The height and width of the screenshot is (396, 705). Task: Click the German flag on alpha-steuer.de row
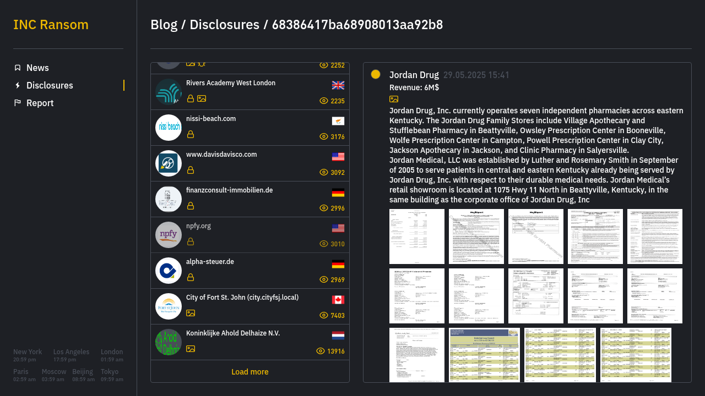click(x=338, y=264)
